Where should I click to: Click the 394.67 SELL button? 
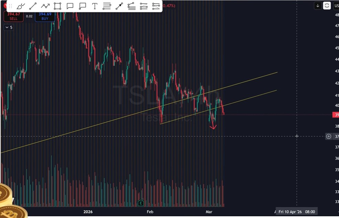(13, 16)
